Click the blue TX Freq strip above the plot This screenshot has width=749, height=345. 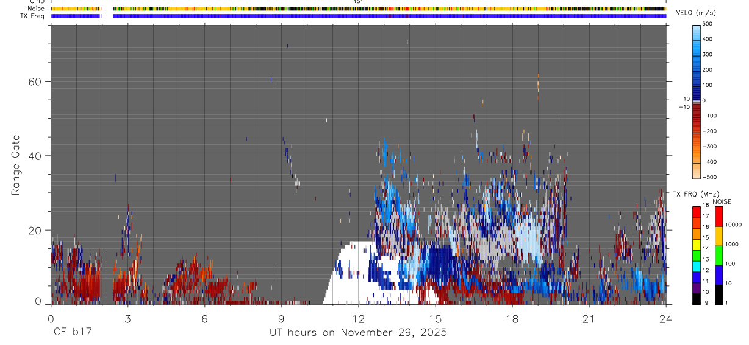coord(359,16)
